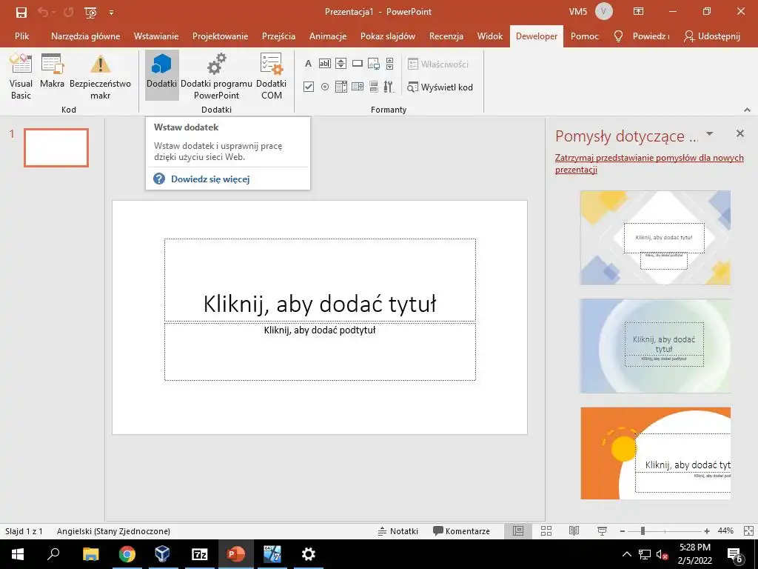Switch to Widok tab
Image resolution: width=758 pixels, height=569 pixels.
[490, 36]
